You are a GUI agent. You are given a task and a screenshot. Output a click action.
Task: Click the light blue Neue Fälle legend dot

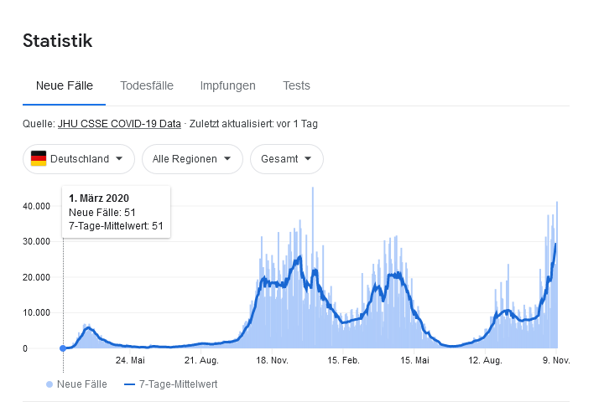coord(49,384)
